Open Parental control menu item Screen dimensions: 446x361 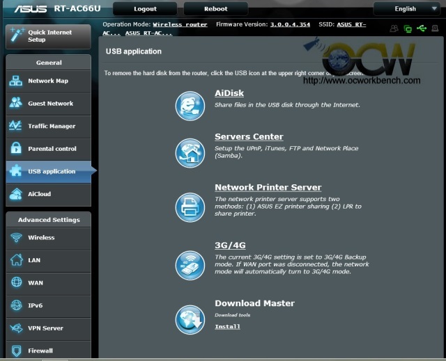coord(48,149)
